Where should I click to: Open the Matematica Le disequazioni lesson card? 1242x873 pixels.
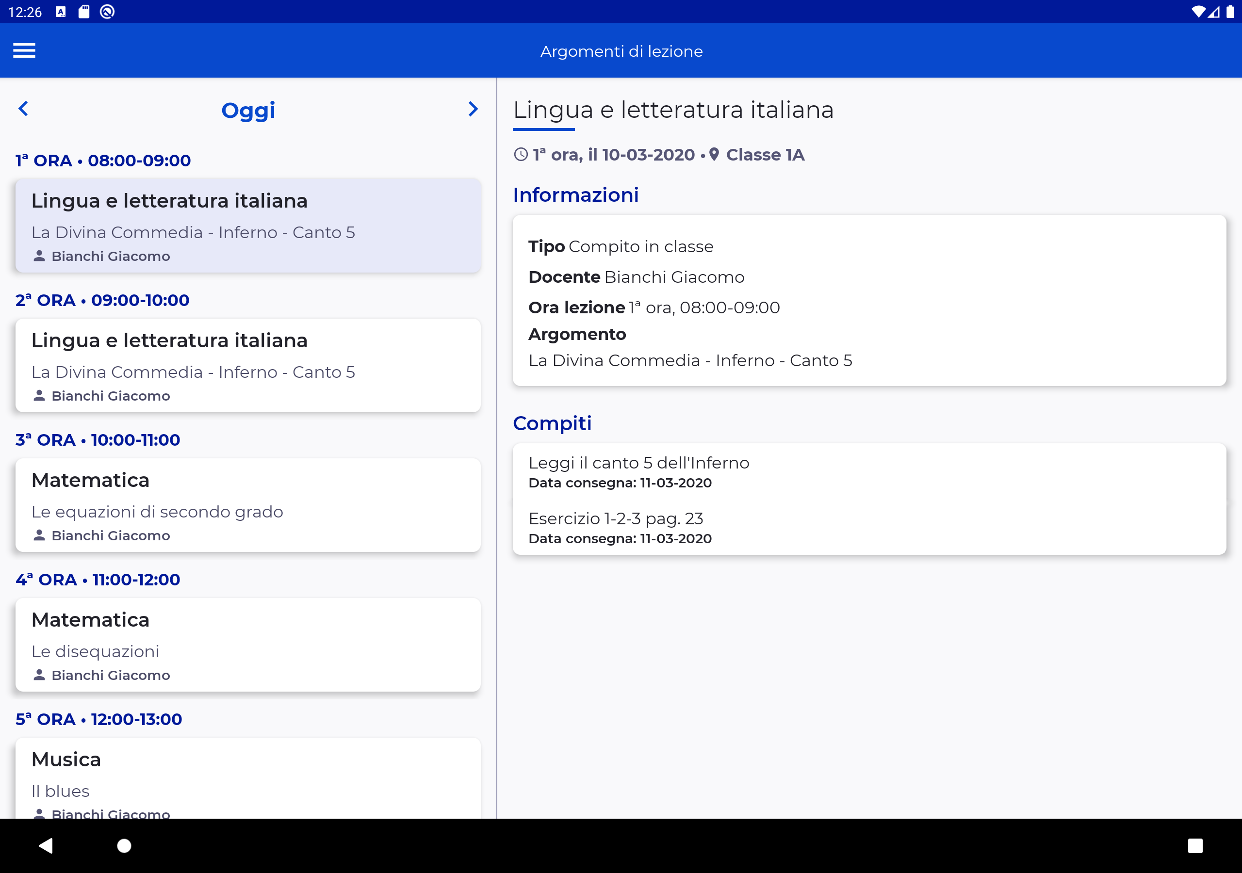tap(248, 644)
